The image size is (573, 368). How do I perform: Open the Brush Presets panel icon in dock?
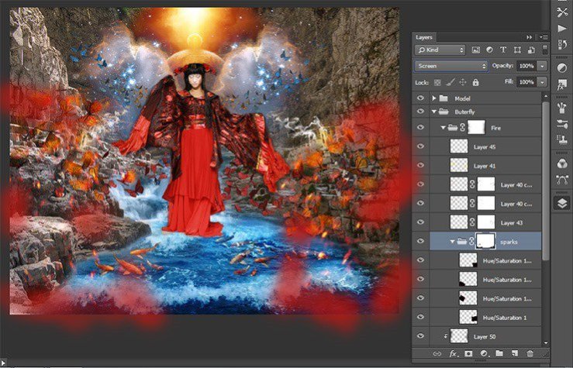pyautogui.click(x=562, y=108)
